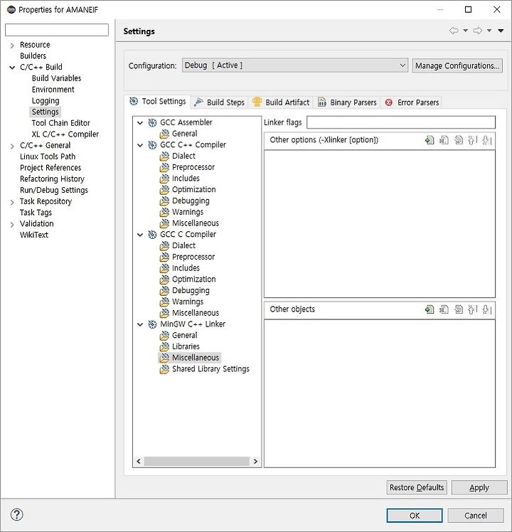Click the Back navigation arrow icon

pos(454,31)
